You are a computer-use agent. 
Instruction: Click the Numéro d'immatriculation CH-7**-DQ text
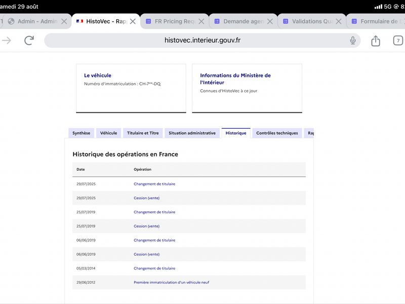pos(123,84)
